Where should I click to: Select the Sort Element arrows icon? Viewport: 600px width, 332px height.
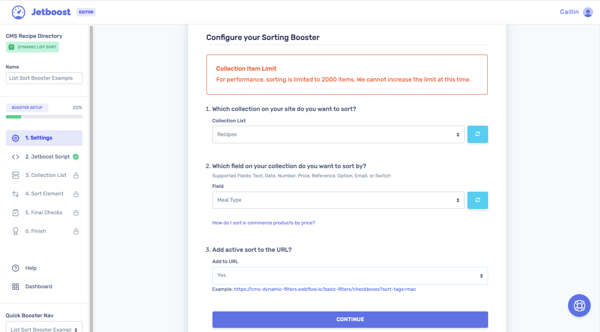[x=15, y=193]
